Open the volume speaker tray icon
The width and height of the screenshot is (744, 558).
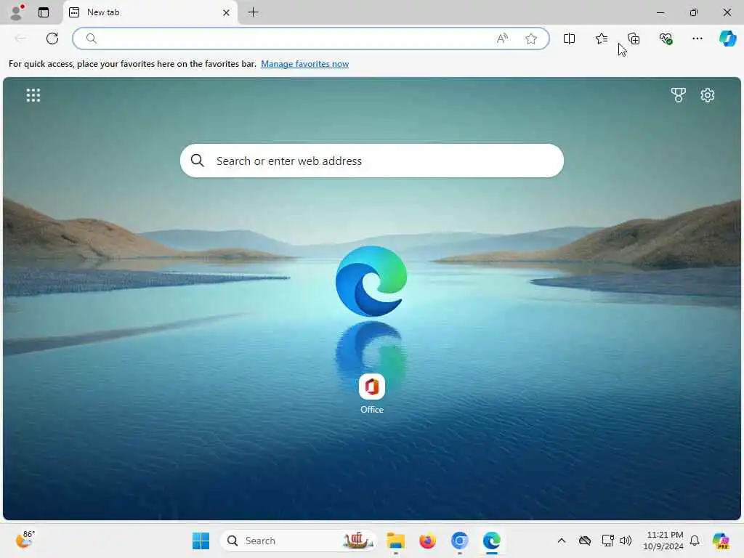click(x=626, y=541)
